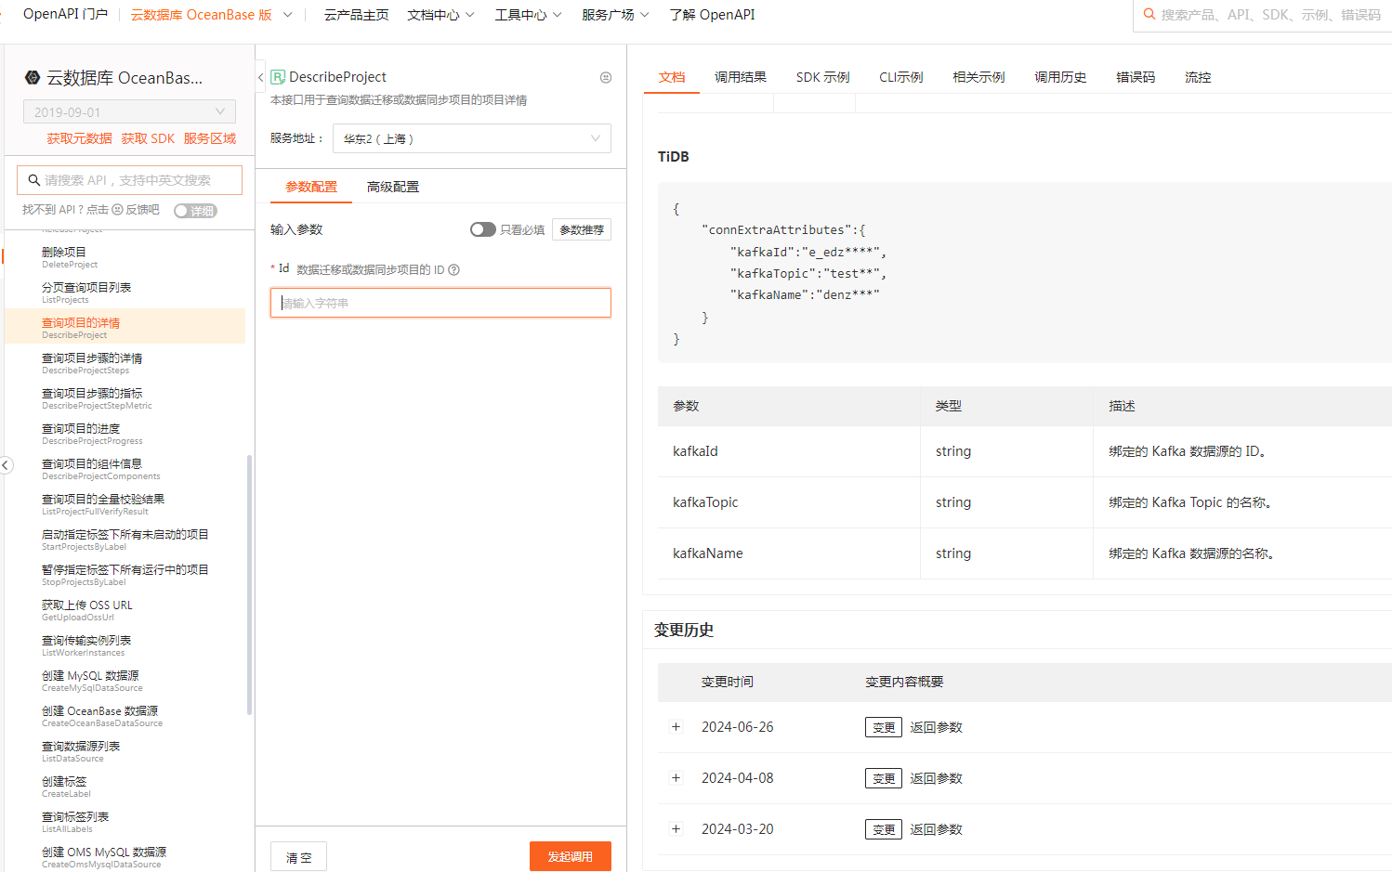Select 创建 OceanBase 数据源 entry
The width and height of the screenshot is (1392, 872).
coord(125,716)
